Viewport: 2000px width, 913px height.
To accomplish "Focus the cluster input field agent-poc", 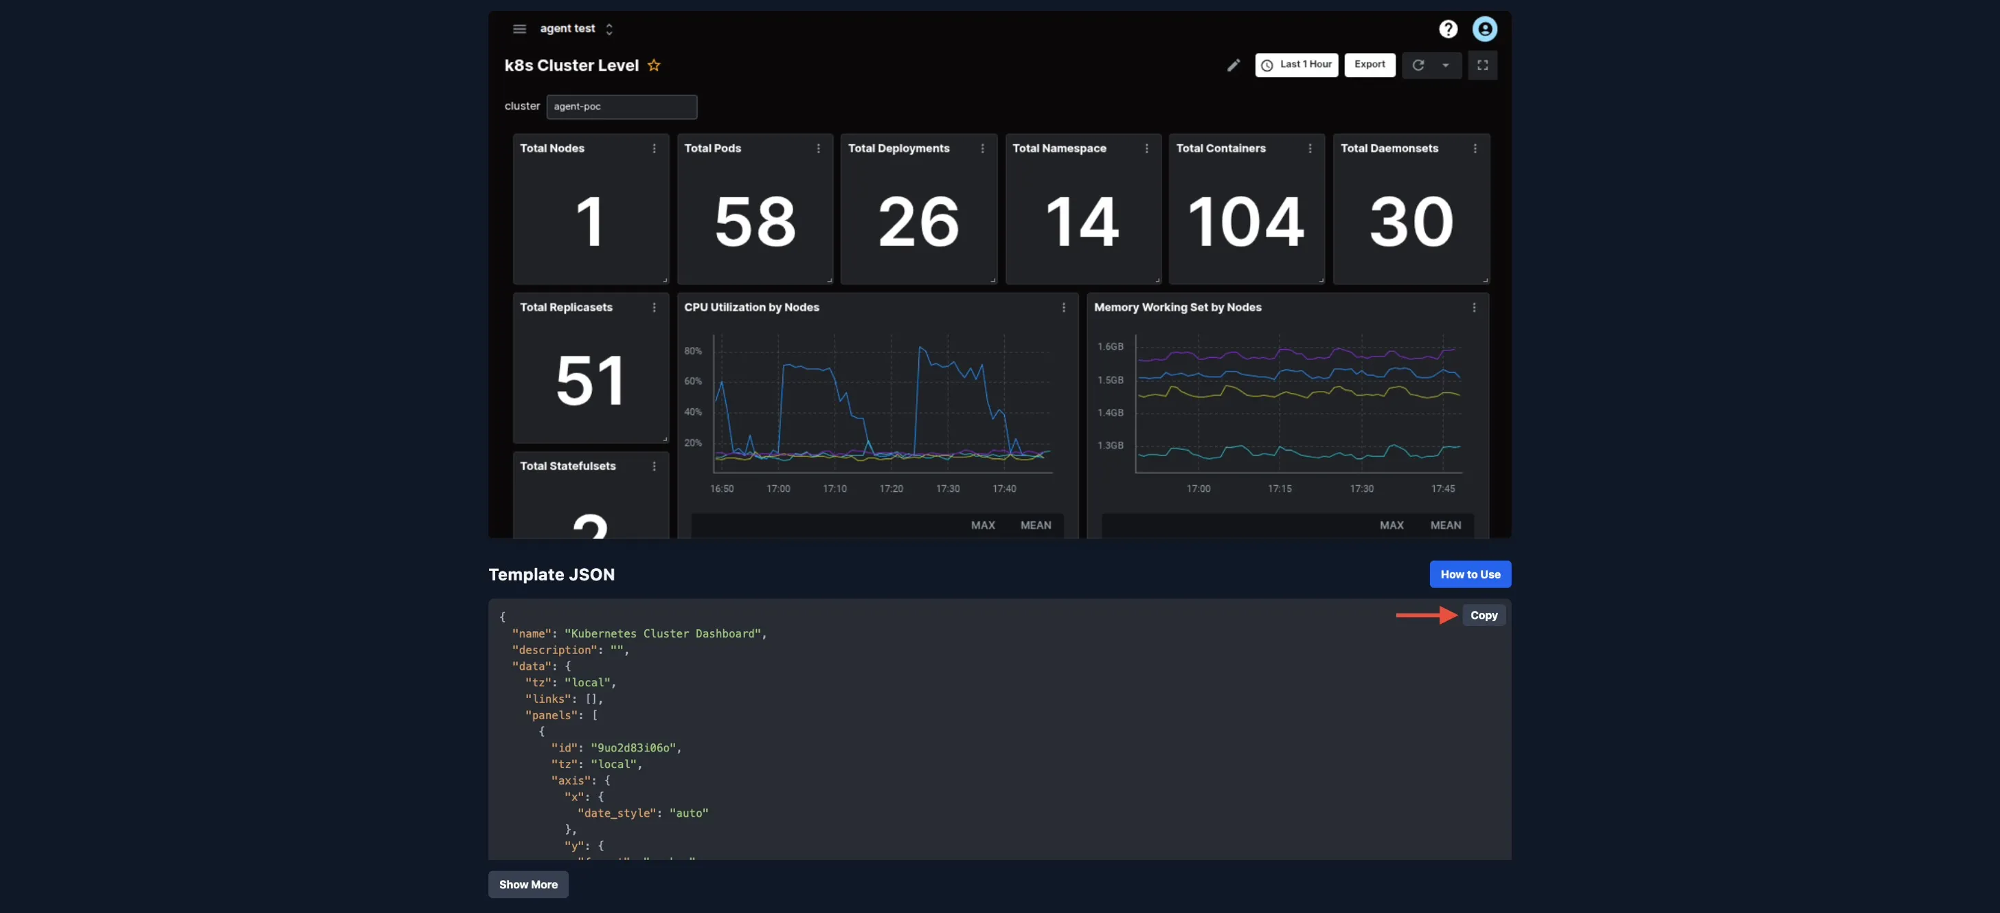I will 621,106.
